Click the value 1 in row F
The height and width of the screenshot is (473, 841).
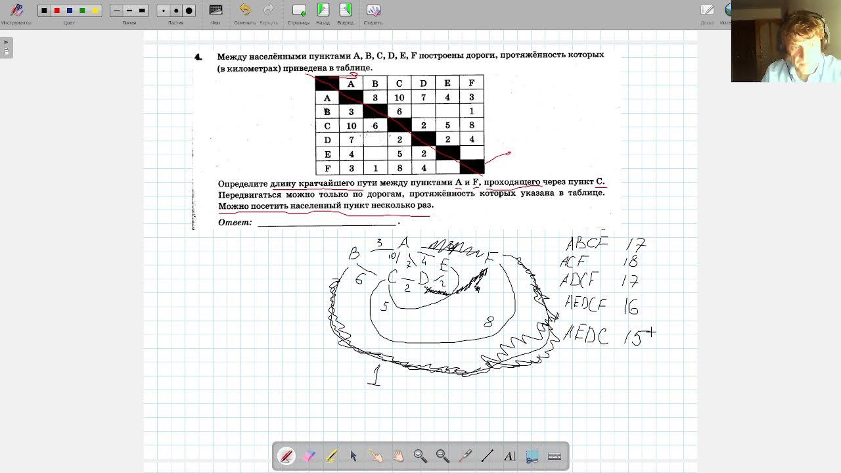375,168
